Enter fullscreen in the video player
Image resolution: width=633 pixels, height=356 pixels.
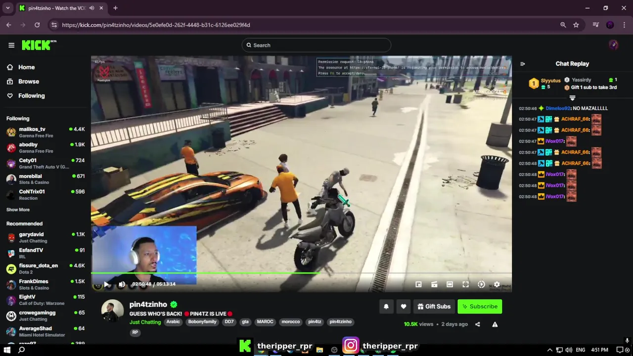click(x=465, y=284)
